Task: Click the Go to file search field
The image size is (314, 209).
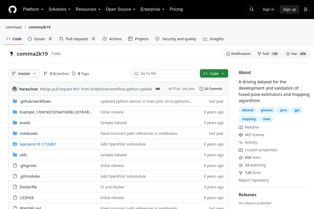Action: pos(165,73)
